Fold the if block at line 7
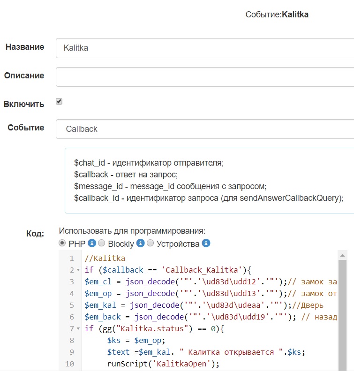 pos(77,329)
